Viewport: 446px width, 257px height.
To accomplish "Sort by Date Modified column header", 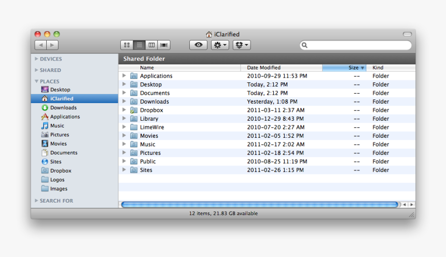I will point(281,68).
